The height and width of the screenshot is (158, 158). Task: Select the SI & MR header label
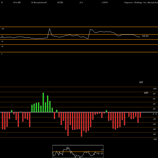tap(17, 3)
